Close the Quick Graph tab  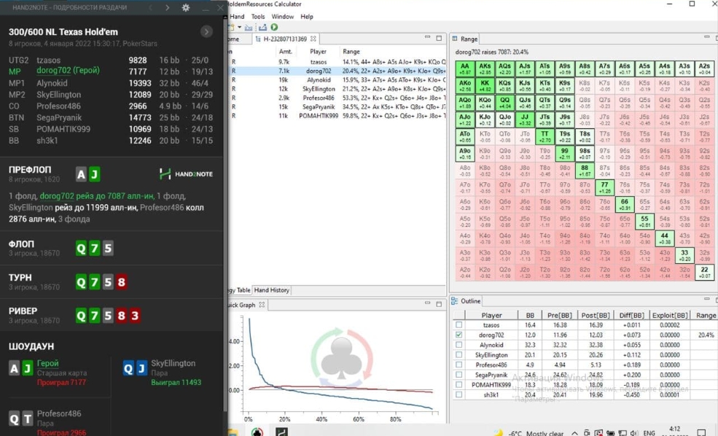[x=262, y=305]
